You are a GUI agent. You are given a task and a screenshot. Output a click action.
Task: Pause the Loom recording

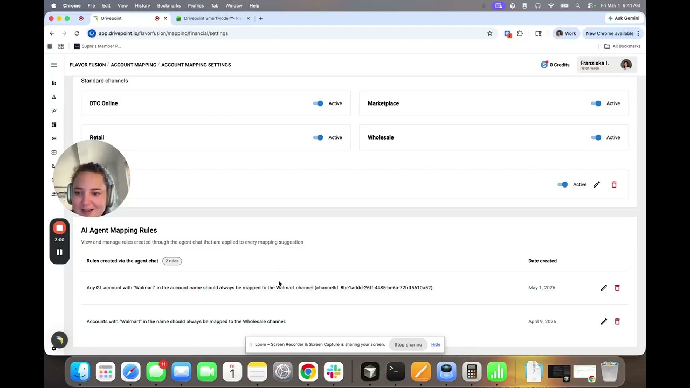pos(59,252)
